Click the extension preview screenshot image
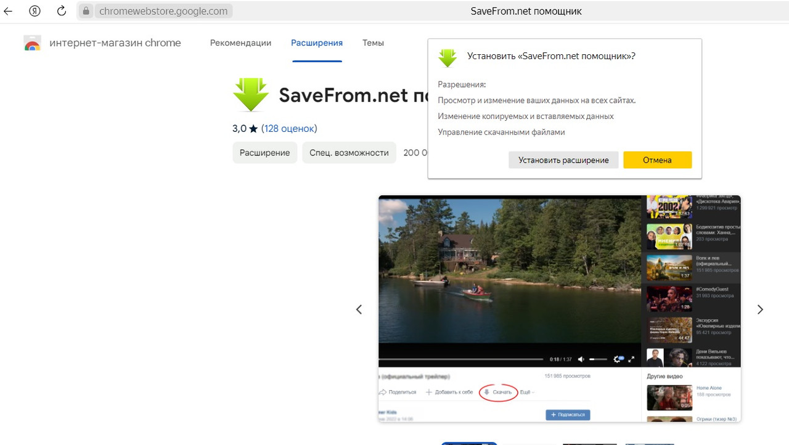The image size is (789, 445). [560, 309]
